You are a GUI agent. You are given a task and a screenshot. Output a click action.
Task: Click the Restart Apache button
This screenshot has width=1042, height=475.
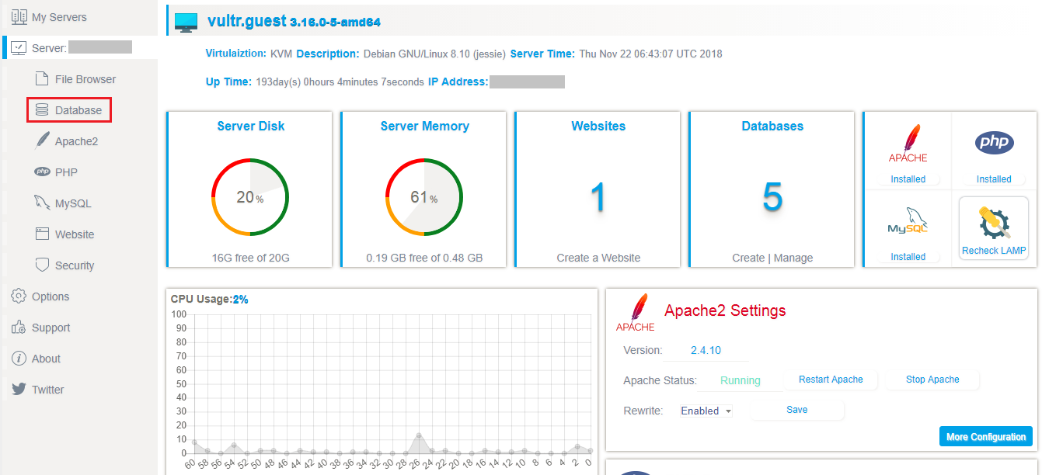tap(831, 380)
